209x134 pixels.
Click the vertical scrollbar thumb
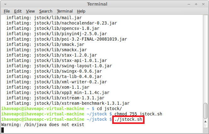coord(206,111)
